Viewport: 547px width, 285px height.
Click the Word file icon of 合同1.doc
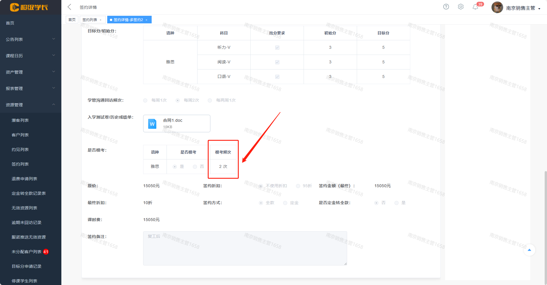[x=152, y=124]
